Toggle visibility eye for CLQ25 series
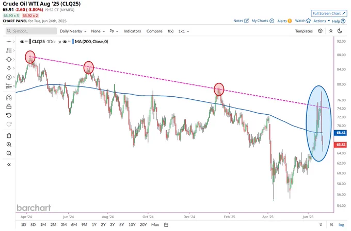The width and height of the screenshot is (351, 231). coord(22,42)
